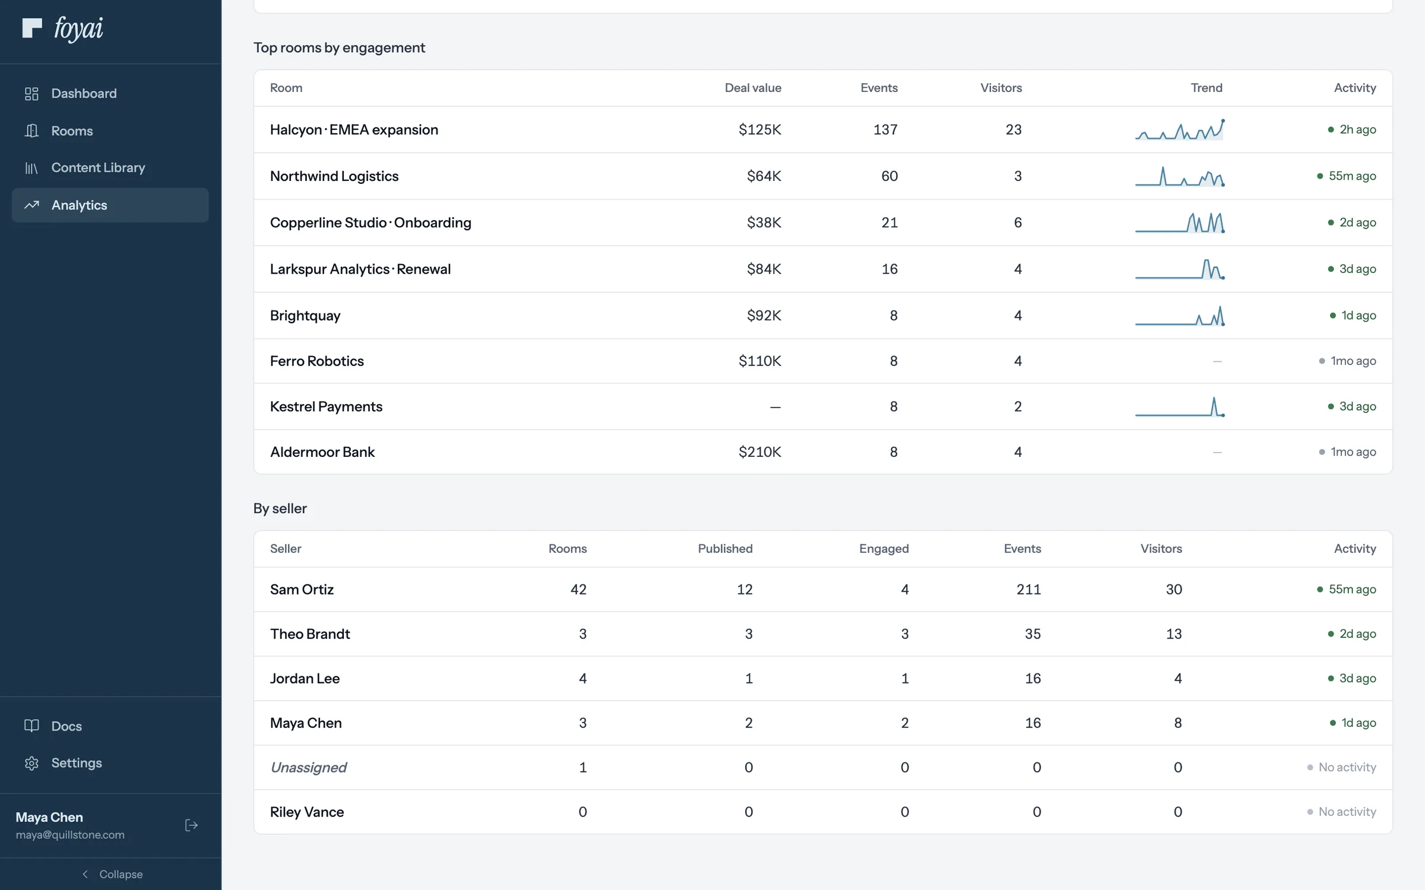Click the Trend column header
Screen dimensions: 1425x890
(1206, 88)
